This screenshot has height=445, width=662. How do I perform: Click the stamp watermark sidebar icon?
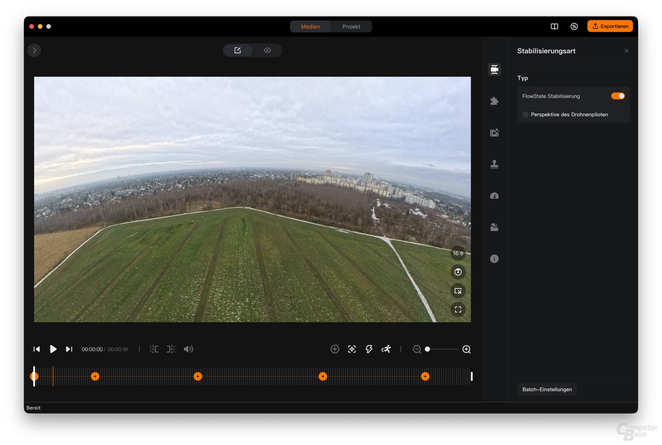pyautogui.click(x=494, y=164)
